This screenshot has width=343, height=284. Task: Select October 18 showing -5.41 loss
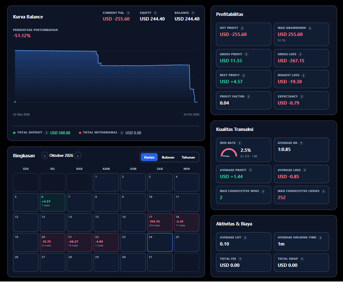[187, 223]
